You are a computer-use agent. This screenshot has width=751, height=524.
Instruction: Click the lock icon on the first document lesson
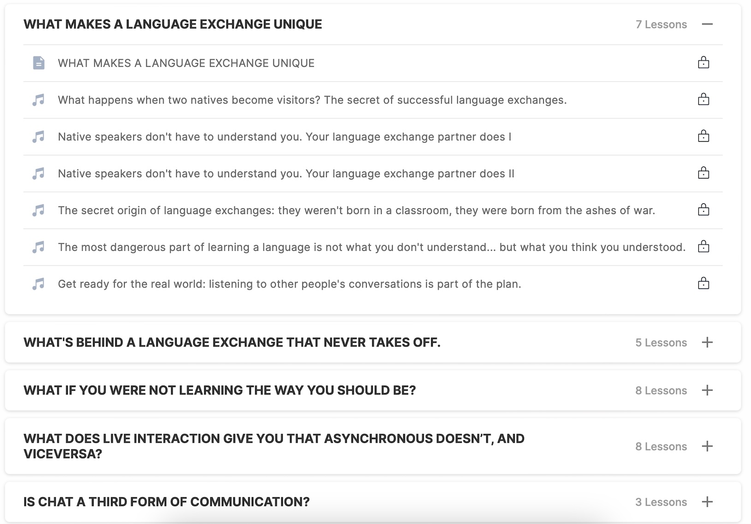pyautogui.click(x=703, y=62)
